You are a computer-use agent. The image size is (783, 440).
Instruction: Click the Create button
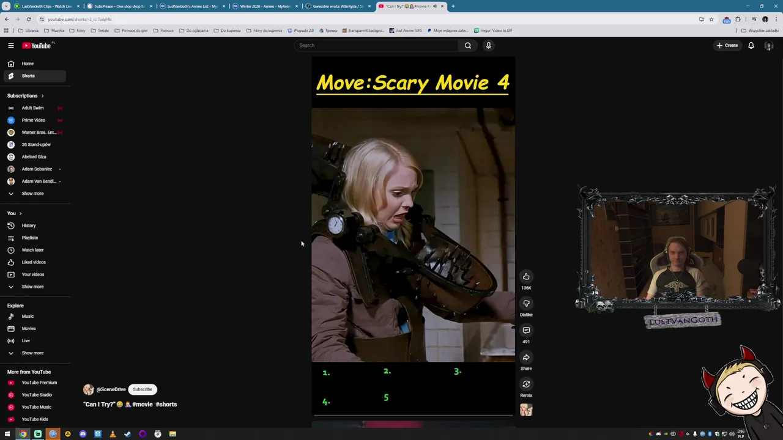point(727,45)
